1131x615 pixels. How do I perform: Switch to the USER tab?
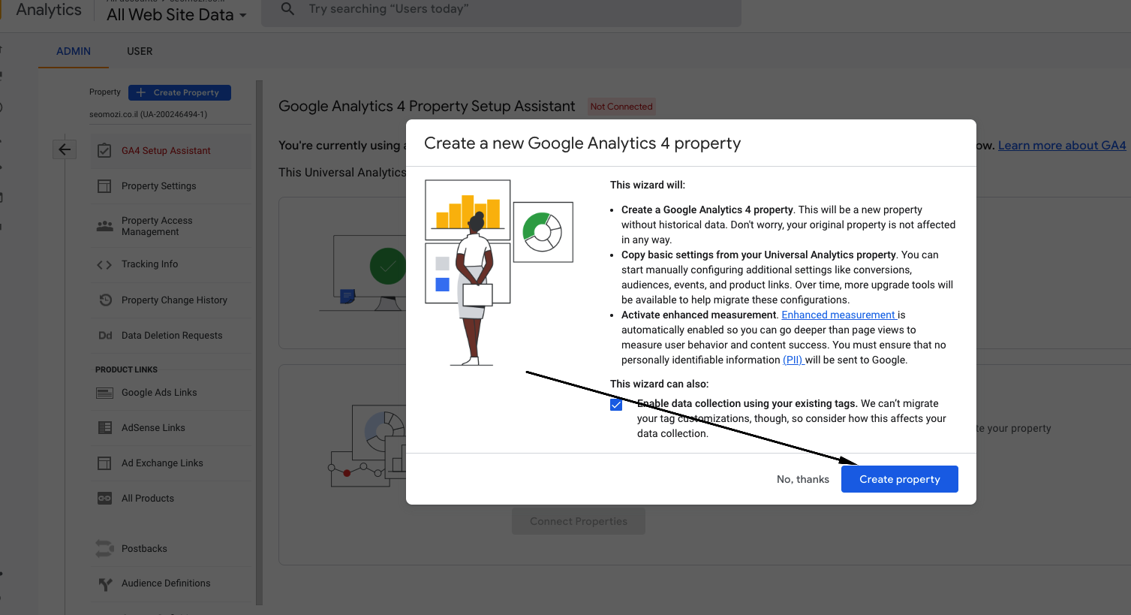click(140, 51)
